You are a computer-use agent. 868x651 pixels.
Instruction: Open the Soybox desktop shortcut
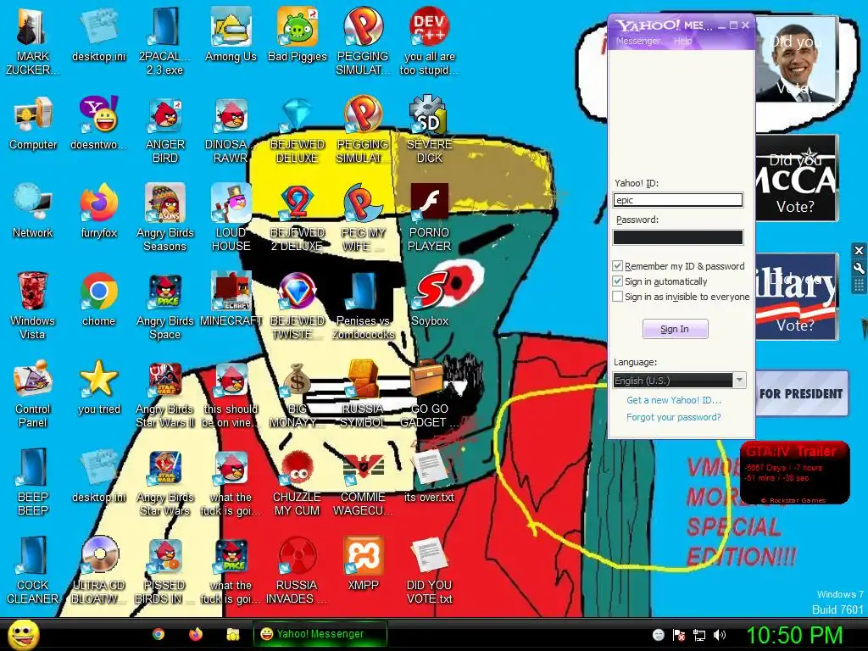pos(430,299)
